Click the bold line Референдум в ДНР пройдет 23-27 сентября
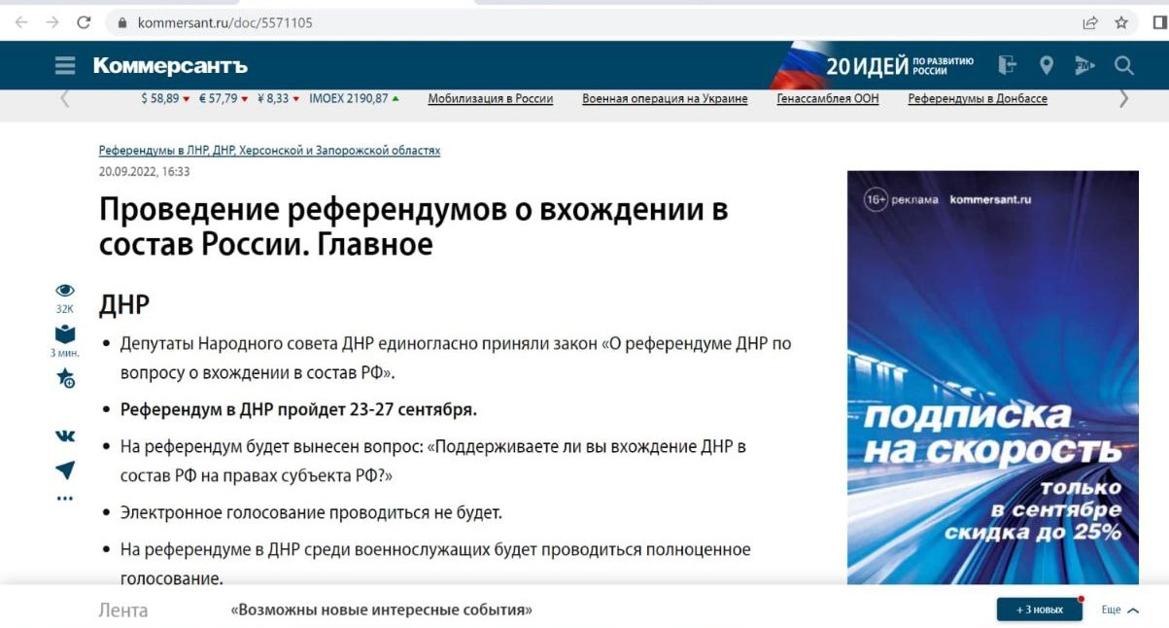Screen dimensions: 1169x628 [x=298, y=409]
